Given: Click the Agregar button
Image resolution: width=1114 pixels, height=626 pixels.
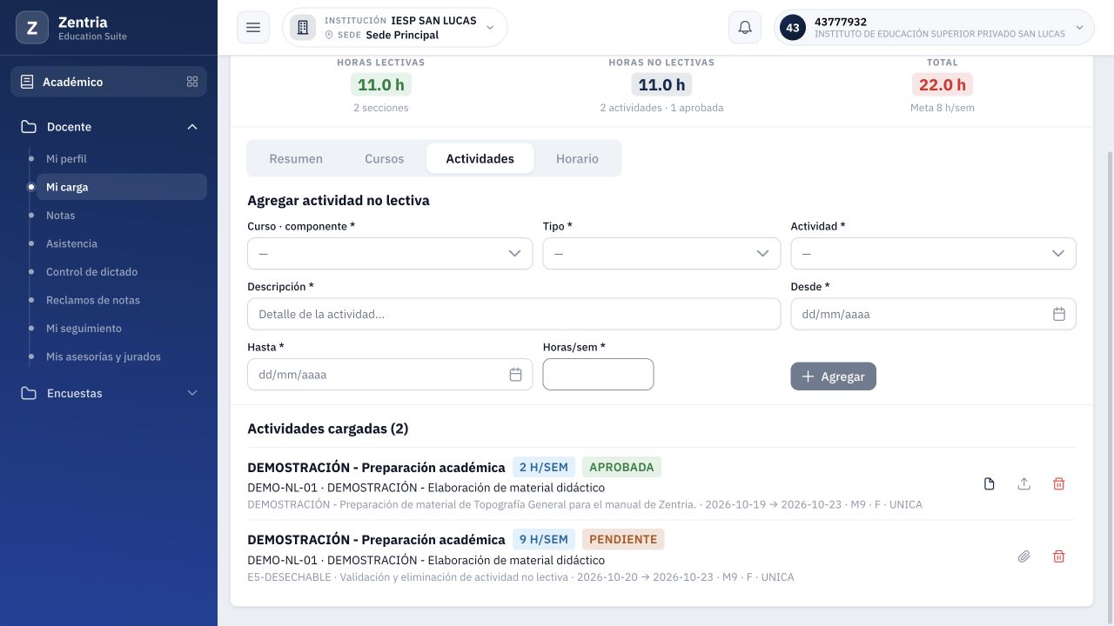Looking at the screenshot, I should [x=834, y=376].
